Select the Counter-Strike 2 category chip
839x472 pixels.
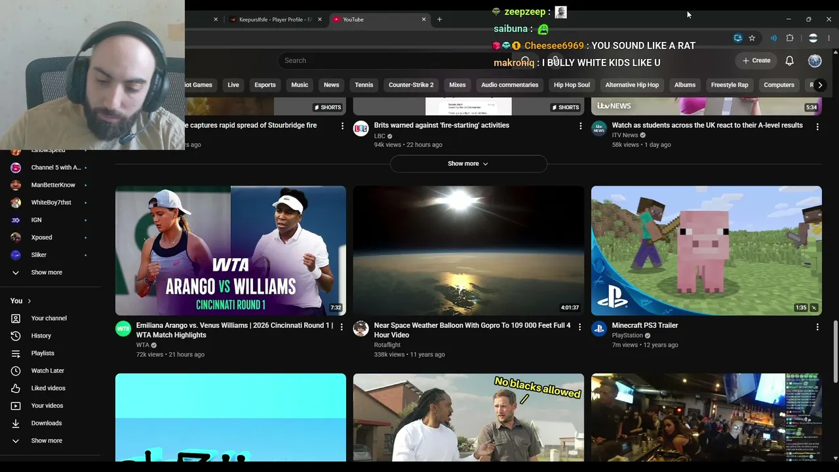click(x=411, y=85)
